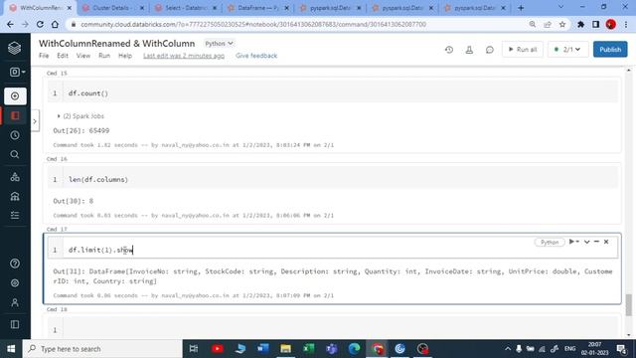Viewport: 636px width, 358px height.
Task: Click the Windows taskbar search box
Action: [102, 349]
